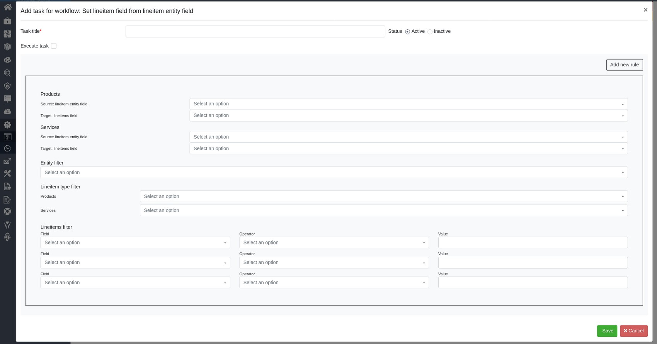Click first Lineitems filter Value input

[x=533, y=242]
